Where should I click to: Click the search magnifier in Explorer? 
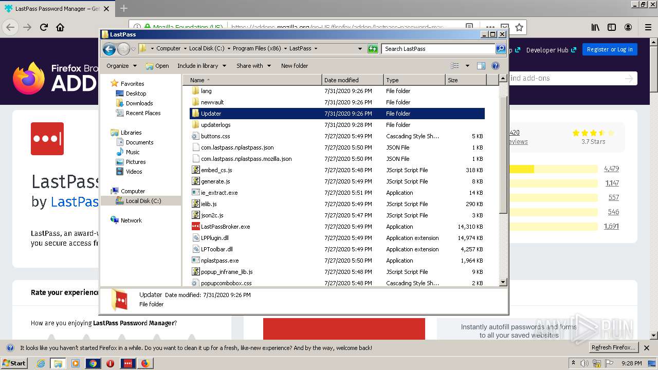501,49
